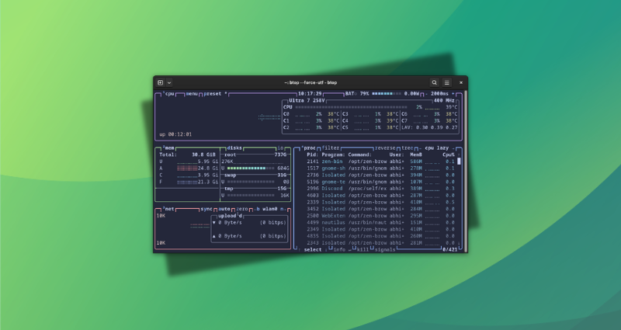Close the btop terminal window
The height and width of the screenshot is (330, 621).
click(x=461, y=83)
